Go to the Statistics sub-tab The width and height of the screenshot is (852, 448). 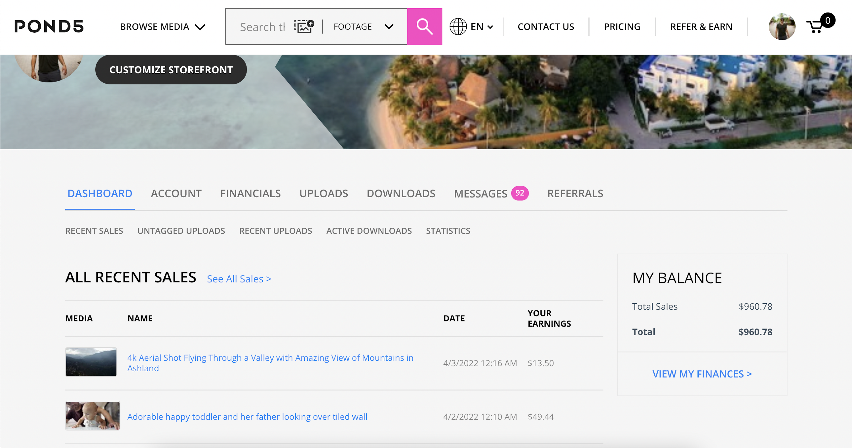point(448,231)
